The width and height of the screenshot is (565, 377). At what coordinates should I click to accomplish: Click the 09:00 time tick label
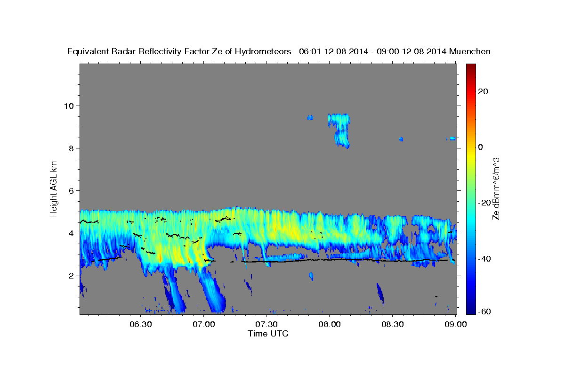(456, 325)
